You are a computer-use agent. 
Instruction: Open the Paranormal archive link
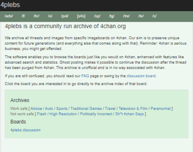(160, 109)
